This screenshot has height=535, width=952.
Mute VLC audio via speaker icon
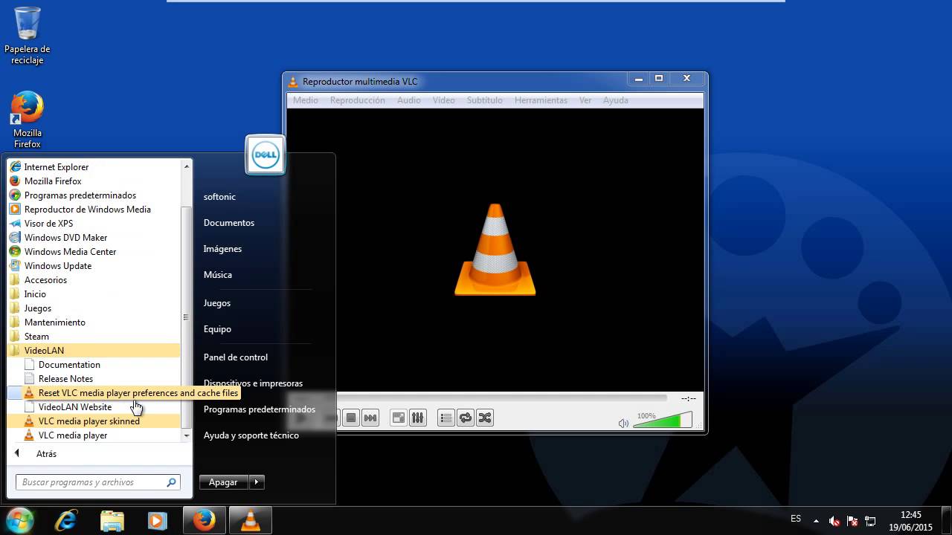pyautogui.click(x=623, y=424)
